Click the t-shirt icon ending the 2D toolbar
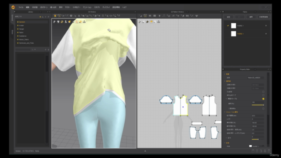 (197, 16)
